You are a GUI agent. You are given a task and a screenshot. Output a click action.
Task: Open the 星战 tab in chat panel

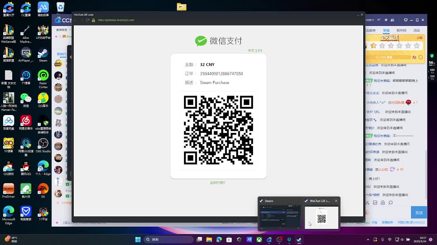pos(386,30)
